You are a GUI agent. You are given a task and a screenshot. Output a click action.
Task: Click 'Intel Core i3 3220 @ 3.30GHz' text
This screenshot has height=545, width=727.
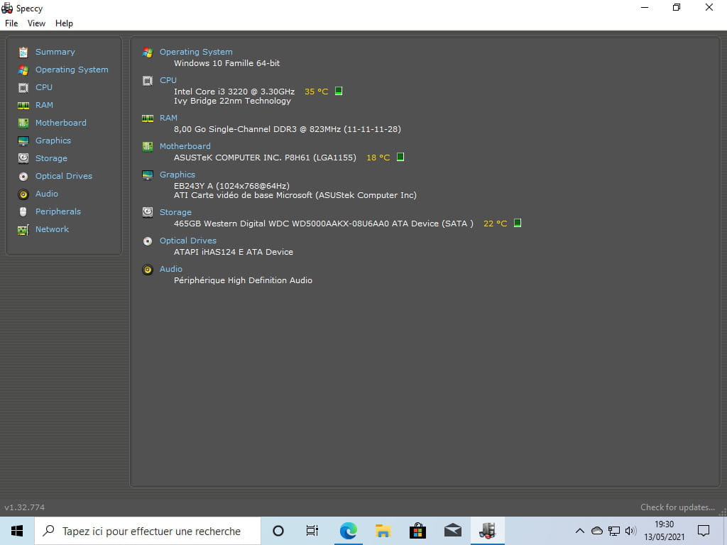click(x=234, y=92)
